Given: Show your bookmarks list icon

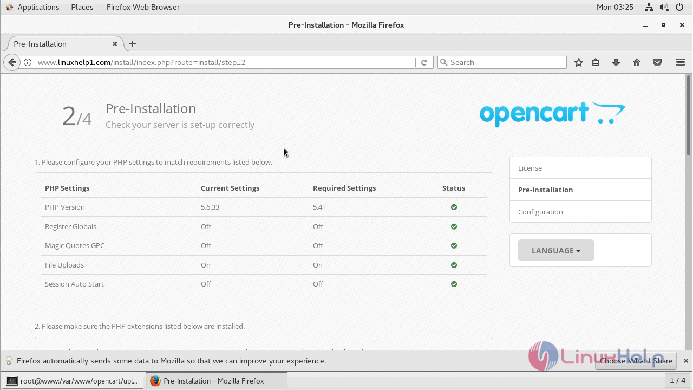Looking at the screenshot, I should pyautogui.click(x=596, y=62).
